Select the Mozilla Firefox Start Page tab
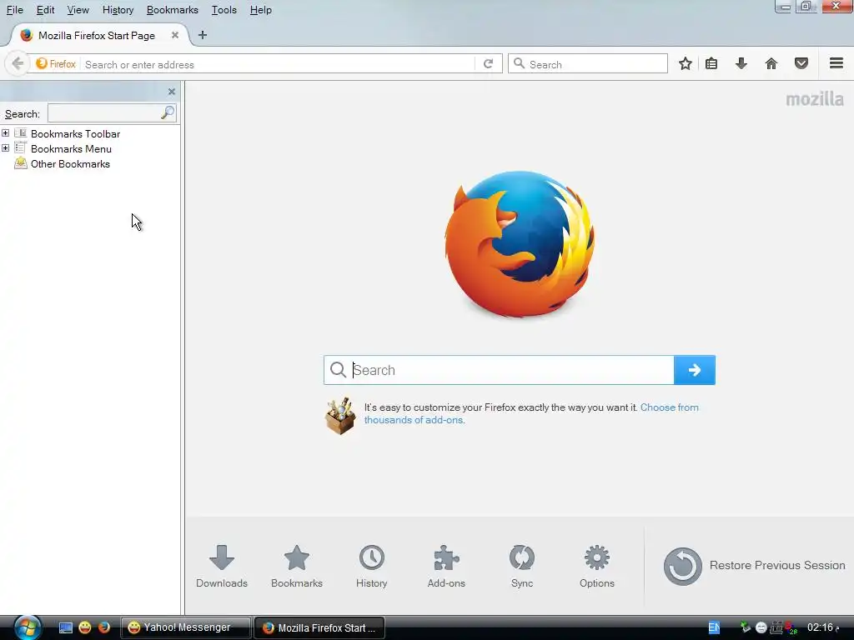Screen dimensions: 854x640 [97, 35]
